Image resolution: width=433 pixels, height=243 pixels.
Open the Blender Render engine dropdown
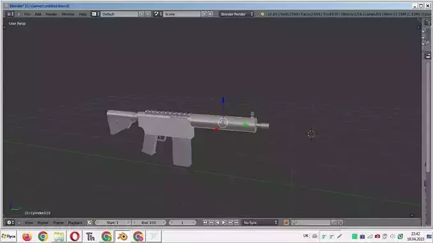(236, 14)
